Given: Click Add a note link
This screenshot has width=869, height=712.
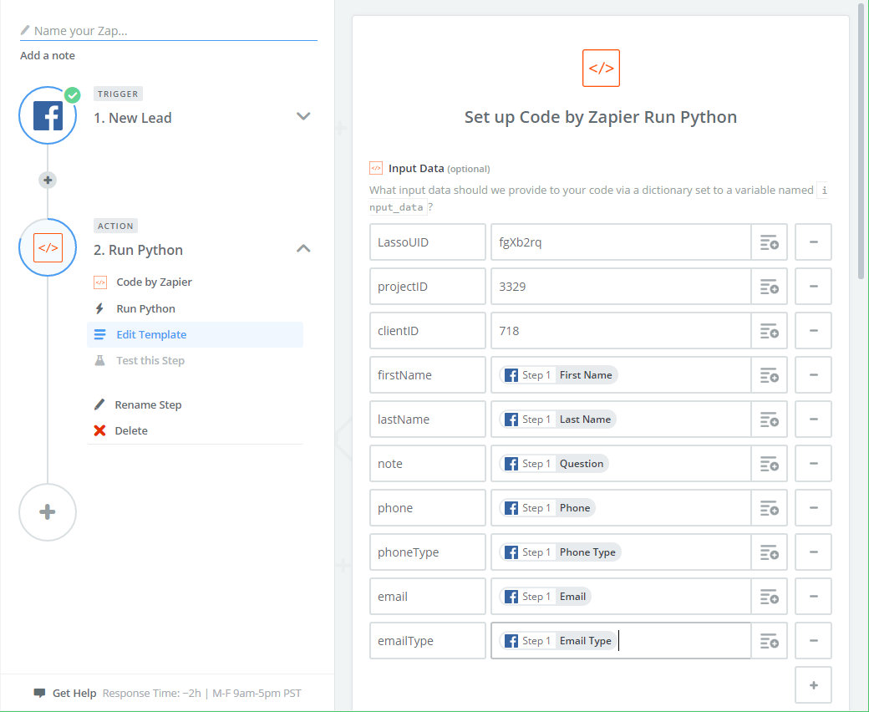Looking at the screenshot, I should point(48,56).
